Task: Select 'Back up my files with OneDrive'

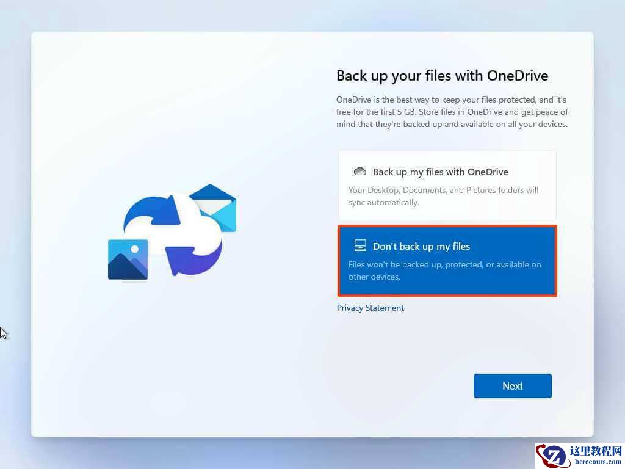Action: pyautogui.click(x=447, y=186)
